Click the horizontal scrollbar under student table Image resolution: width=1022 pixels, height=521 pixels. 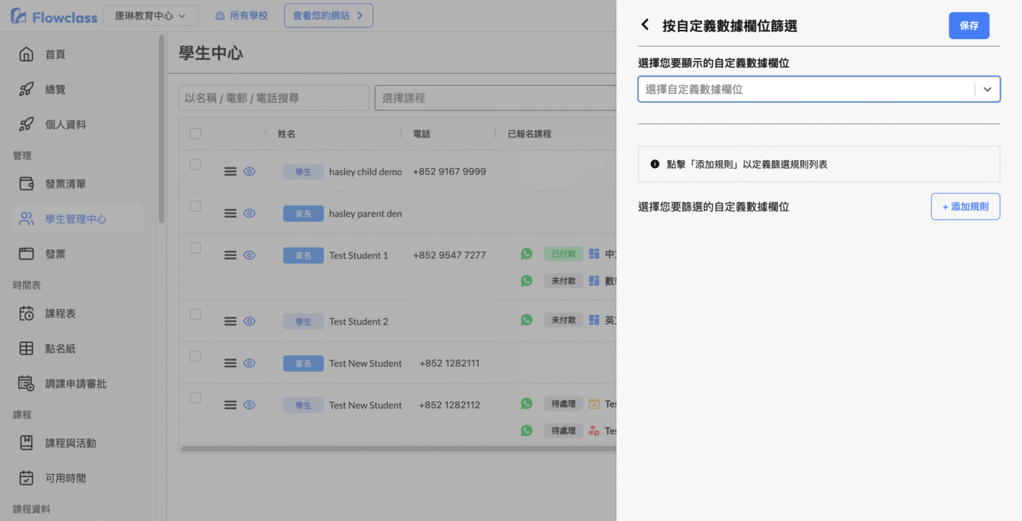(397, 449)
